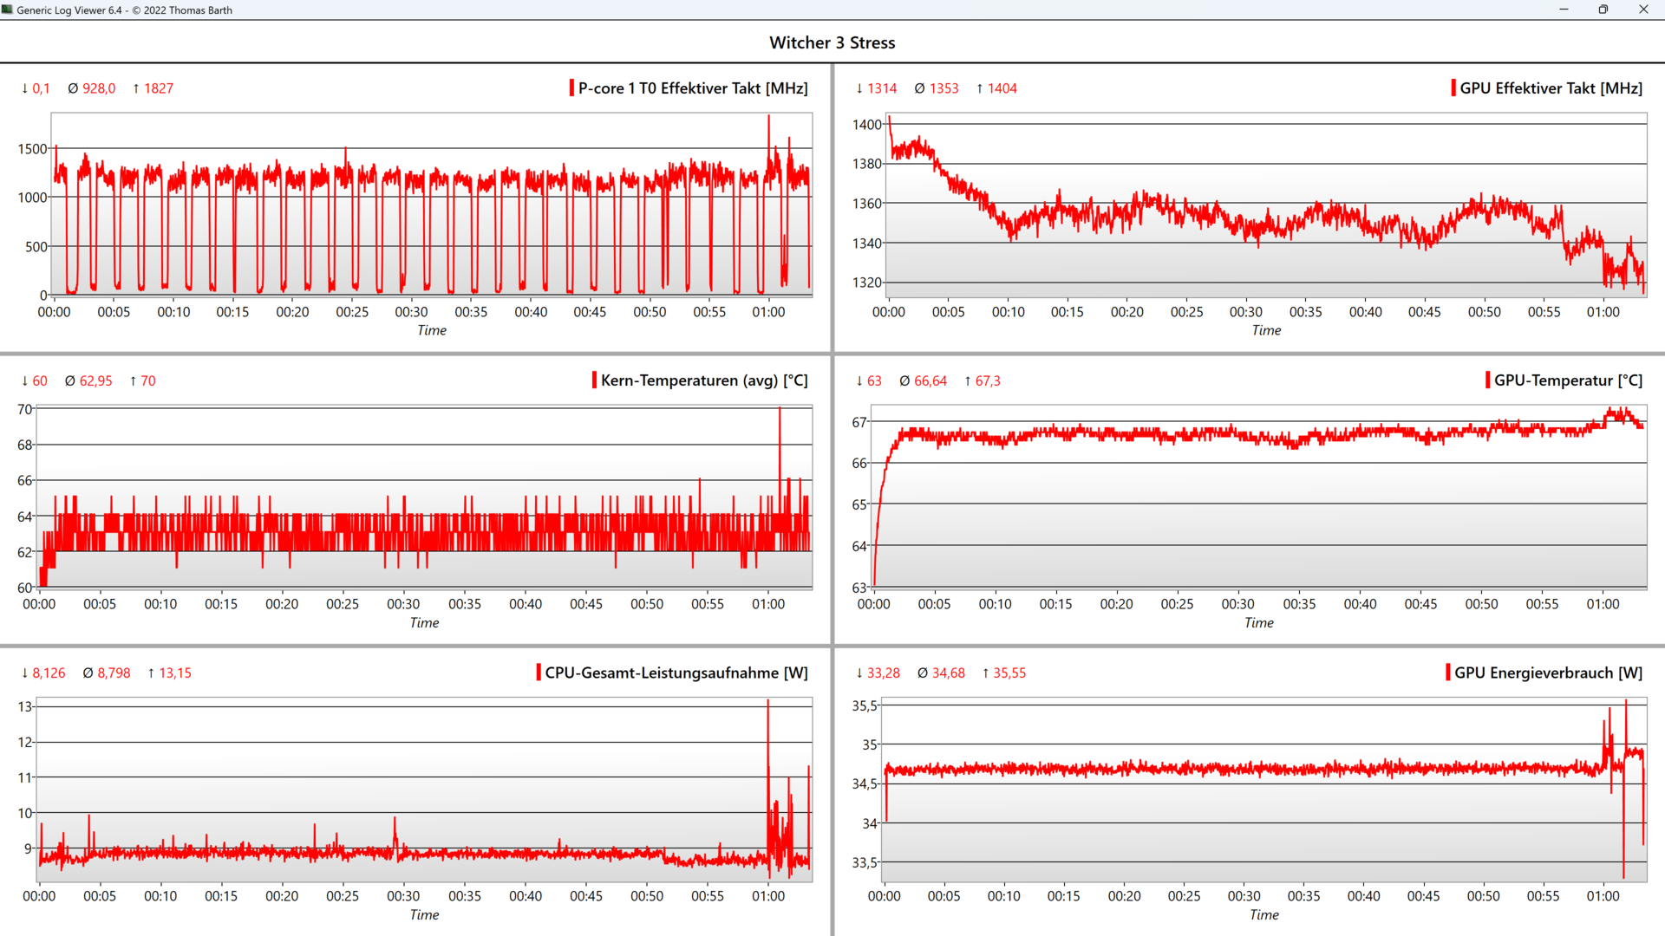1665x936 pixels.
Task: Click maximum value 1827 in P-core chart
Action: click(x=158, y=88)
